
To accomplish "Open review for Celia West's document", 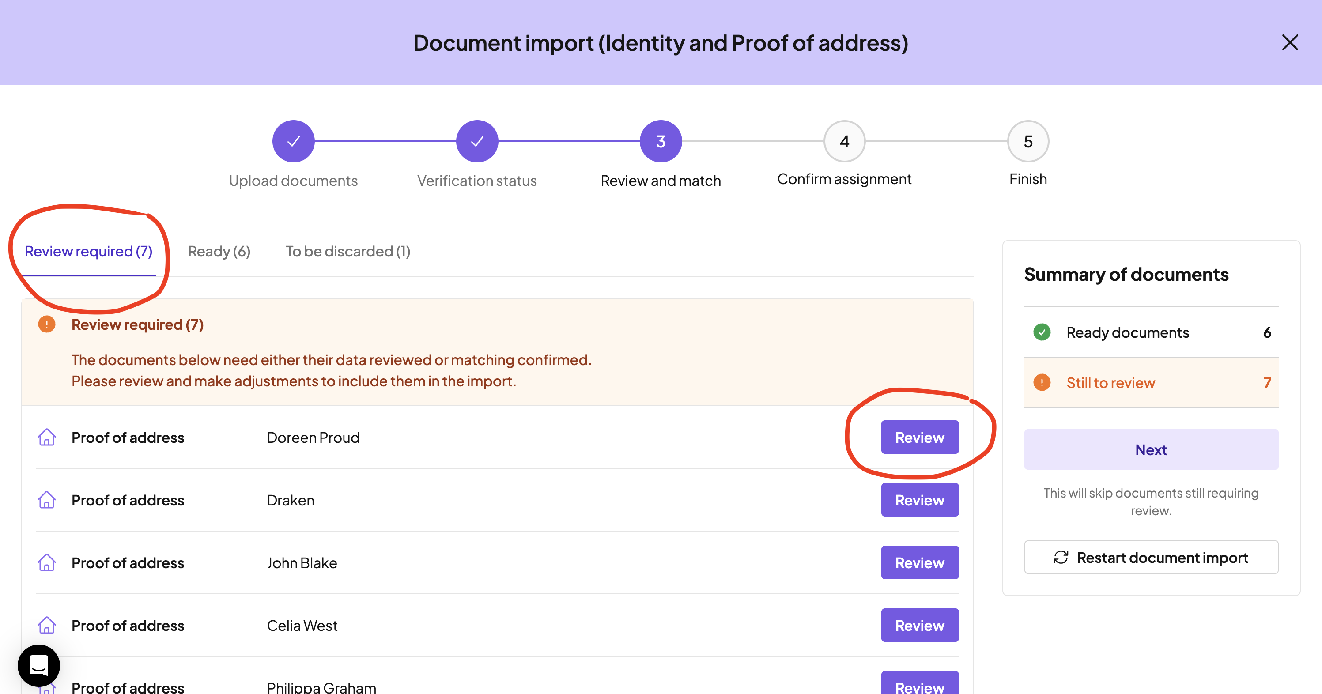I will pos(919,625).
